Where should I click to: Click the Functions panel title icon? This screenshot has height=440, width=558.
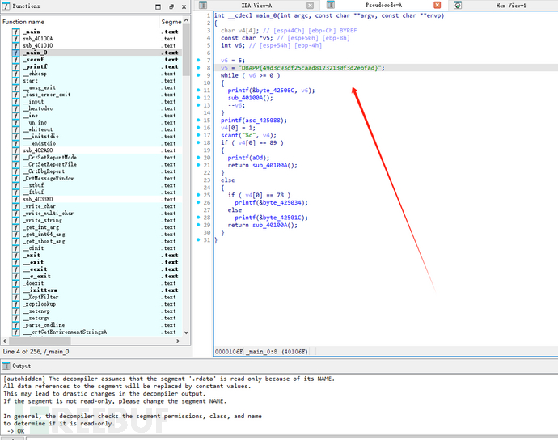[x=6, y=6]
